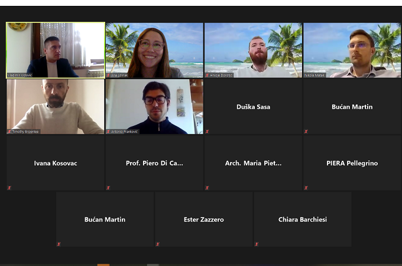This screenshot has height=266, width=402.
Task: Select Nikola Matak's video thumbnail
Action: coord(352,50)
